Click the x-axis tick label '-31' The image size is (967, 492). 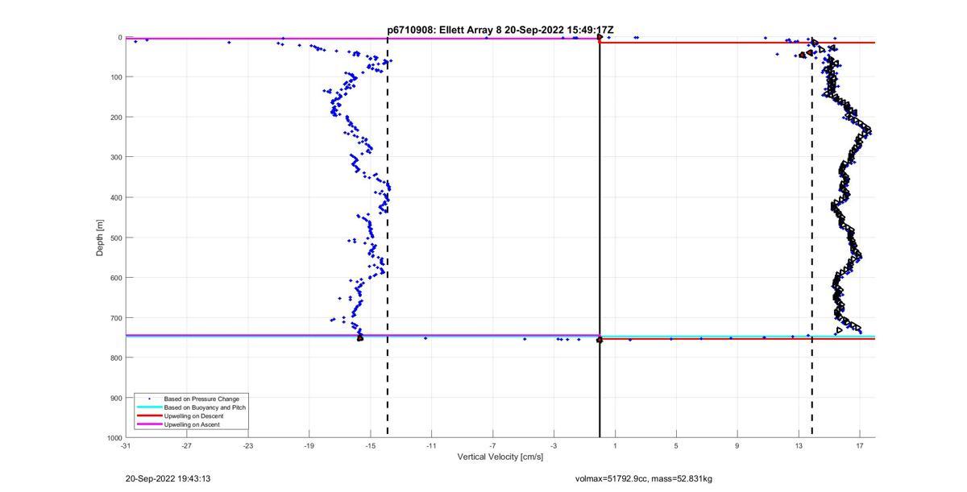(x=125, y=445)
